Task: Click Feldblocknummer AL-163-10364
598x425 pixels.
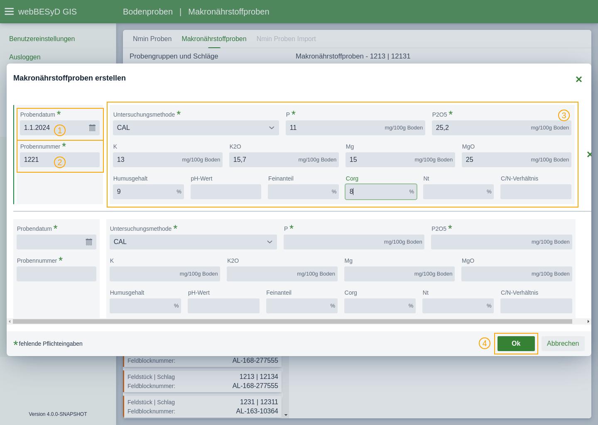Action: pos(257,411)
